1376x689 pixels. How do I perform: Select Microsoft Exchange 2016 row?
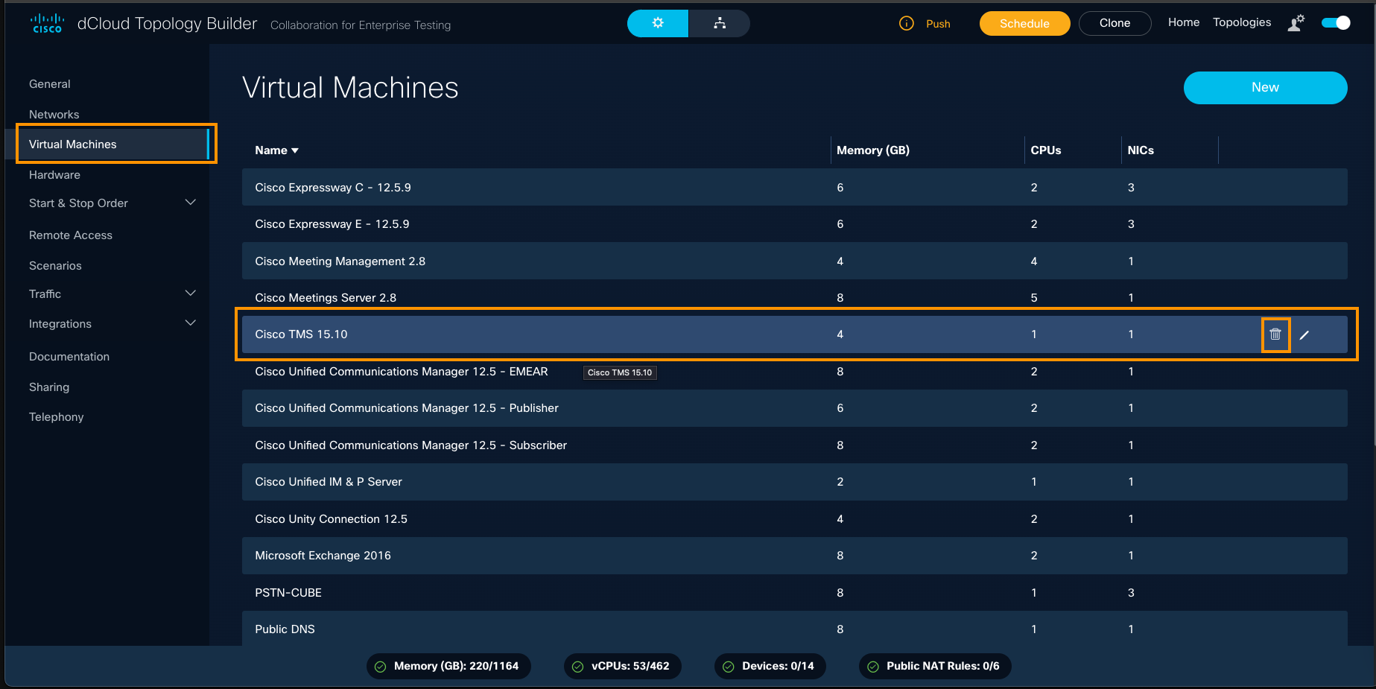pyautogui.click(x=794, y=556)
